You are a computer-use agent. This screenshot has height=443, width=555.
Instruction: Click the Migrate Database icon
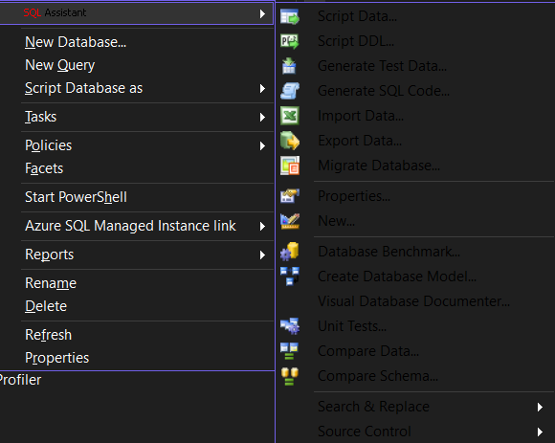point(290,166)
